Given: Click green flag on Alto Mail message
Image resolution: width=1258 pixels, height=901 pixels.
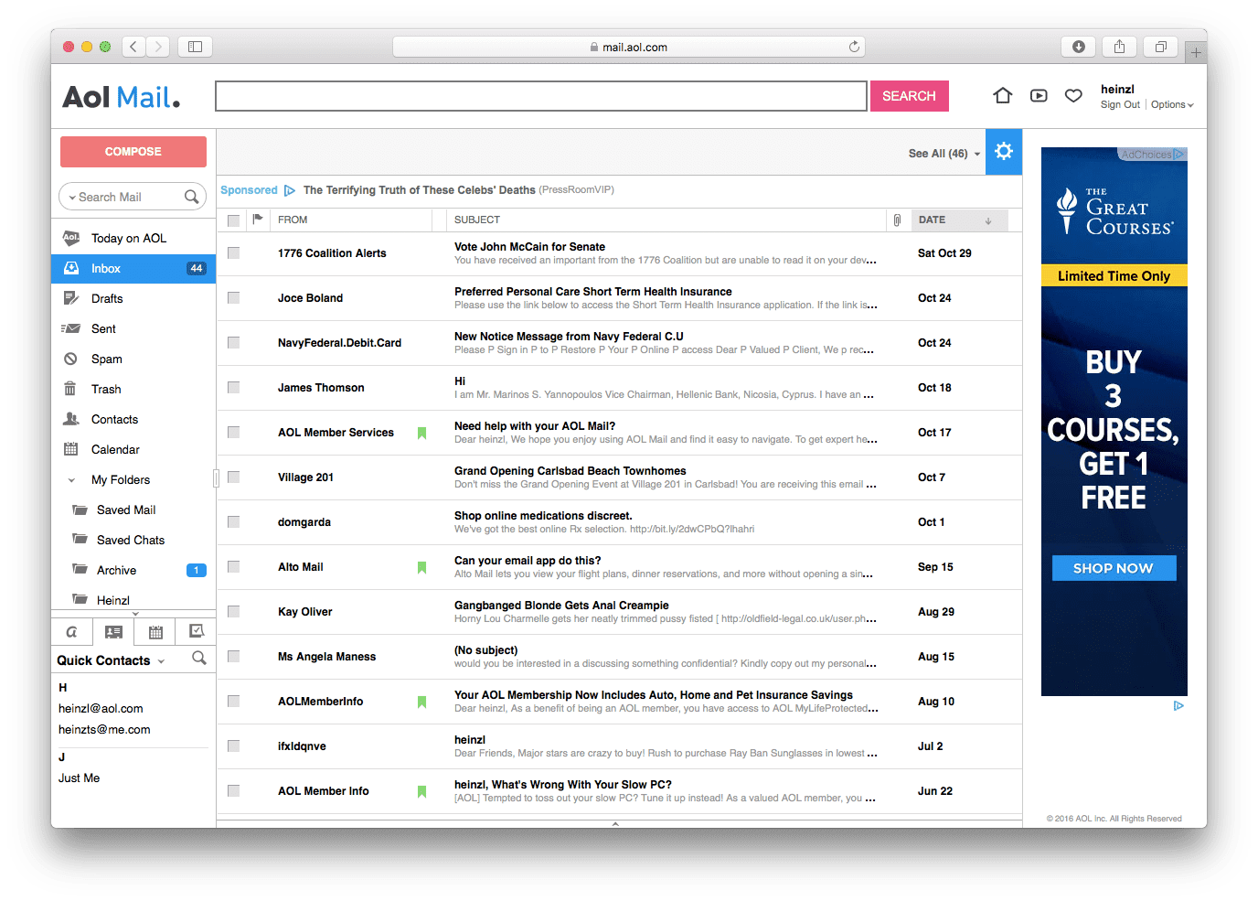Looking at the screenshot, I should pyautogui.click(x=421, y=567).
